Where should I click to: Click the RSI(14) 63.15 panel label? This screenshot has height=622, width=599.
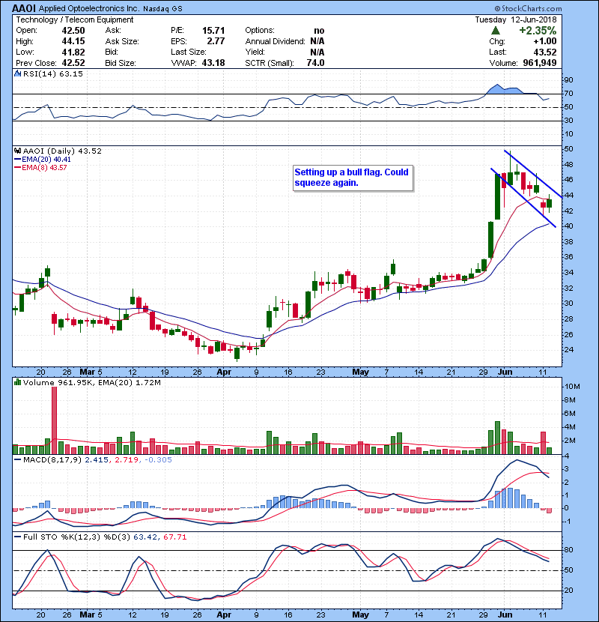click(x=53, y=73)
